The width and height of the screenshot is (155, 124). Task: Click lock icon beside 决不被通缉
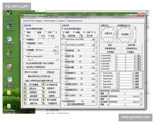click(25, 84)
